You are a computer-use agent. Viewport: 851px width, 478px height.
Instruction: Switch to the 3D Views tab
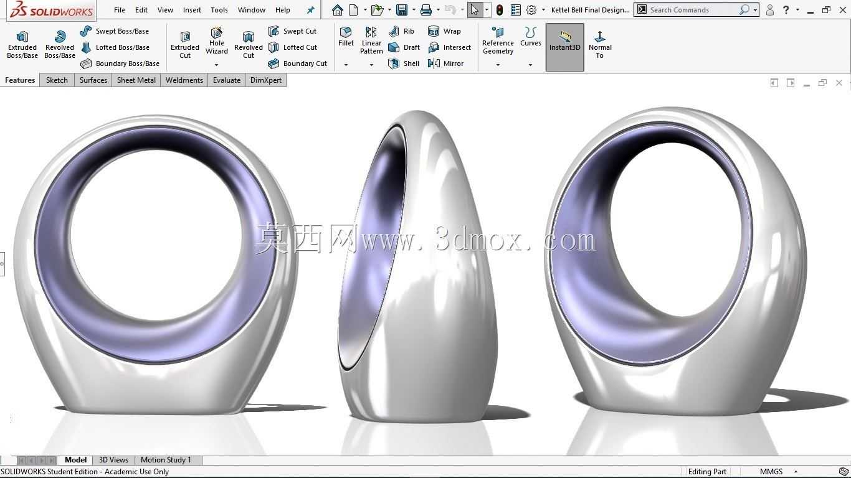[113, 460]
